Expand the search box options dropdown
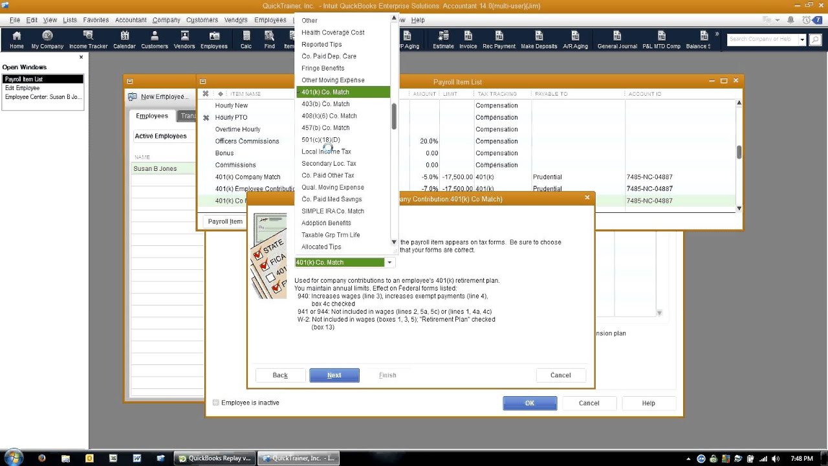 (802, 39)
